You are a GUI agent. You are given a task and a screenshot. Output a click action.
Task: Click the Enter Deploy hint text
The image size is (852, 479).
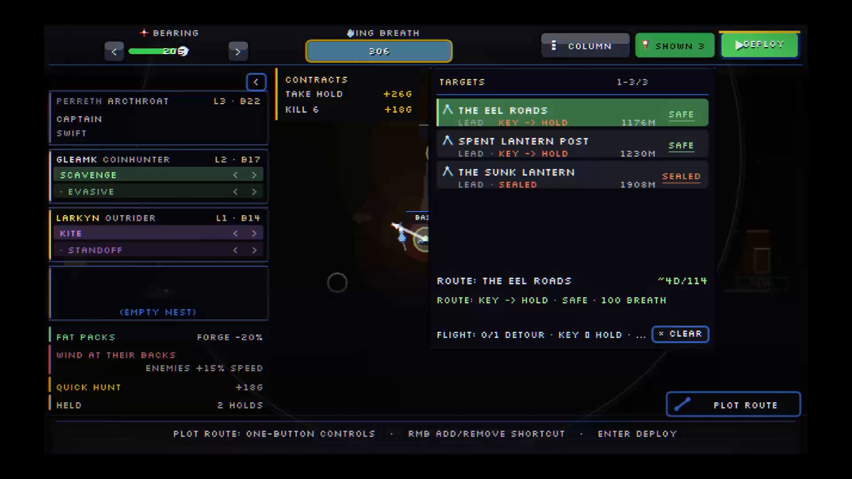click(637, 434)
